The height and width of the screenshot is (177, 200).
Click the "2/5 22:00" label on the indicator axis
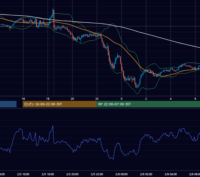(97, 174)
